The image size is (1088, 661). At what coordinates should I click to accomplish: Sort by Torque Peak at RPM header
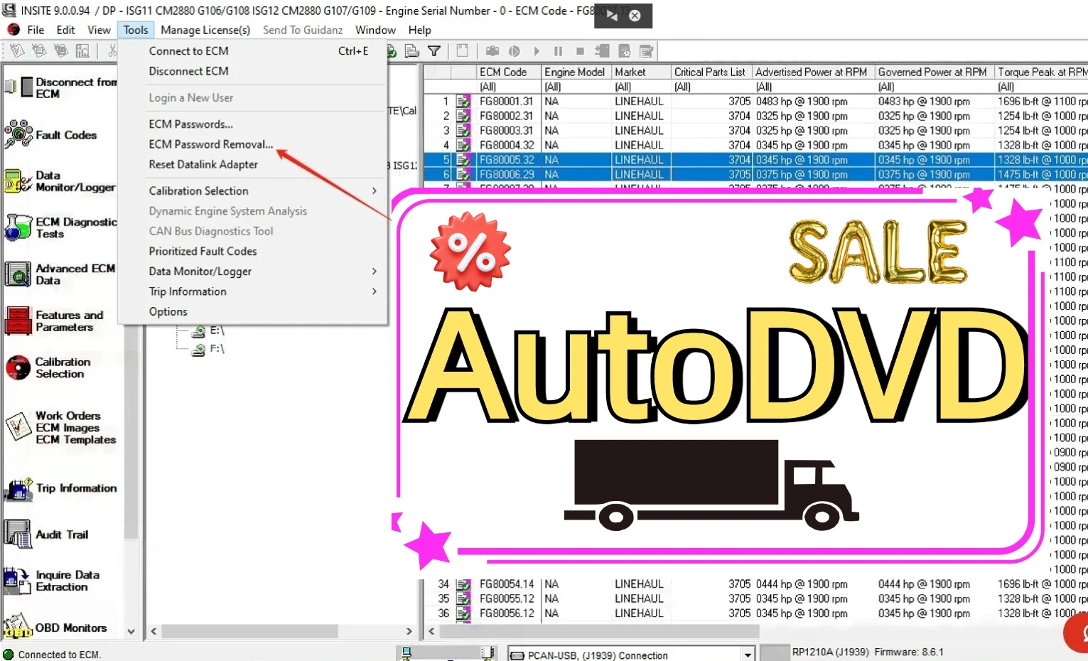click(1041, 72)
